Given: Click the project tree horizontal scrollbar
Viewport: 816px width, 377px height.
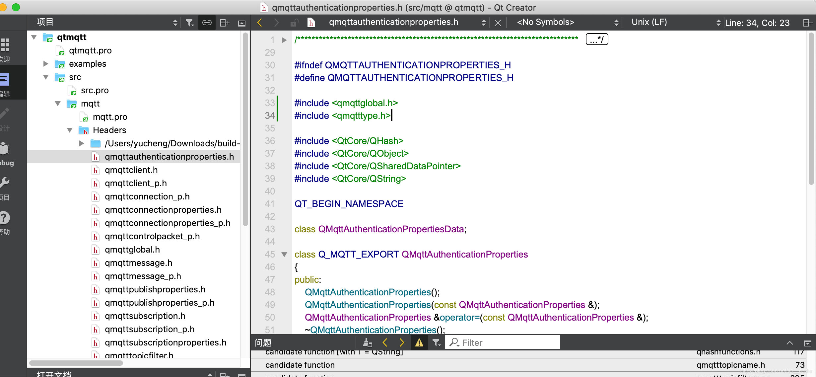Looking at the screenshot, I should pos(76,363).
